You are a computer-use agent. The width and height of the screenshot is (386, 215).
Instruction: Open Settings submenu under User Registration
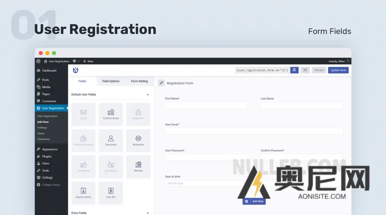click(42, 127)
